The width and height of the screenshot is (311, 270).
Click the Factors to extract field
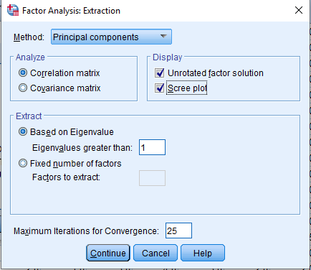click(x=152, y=178)
